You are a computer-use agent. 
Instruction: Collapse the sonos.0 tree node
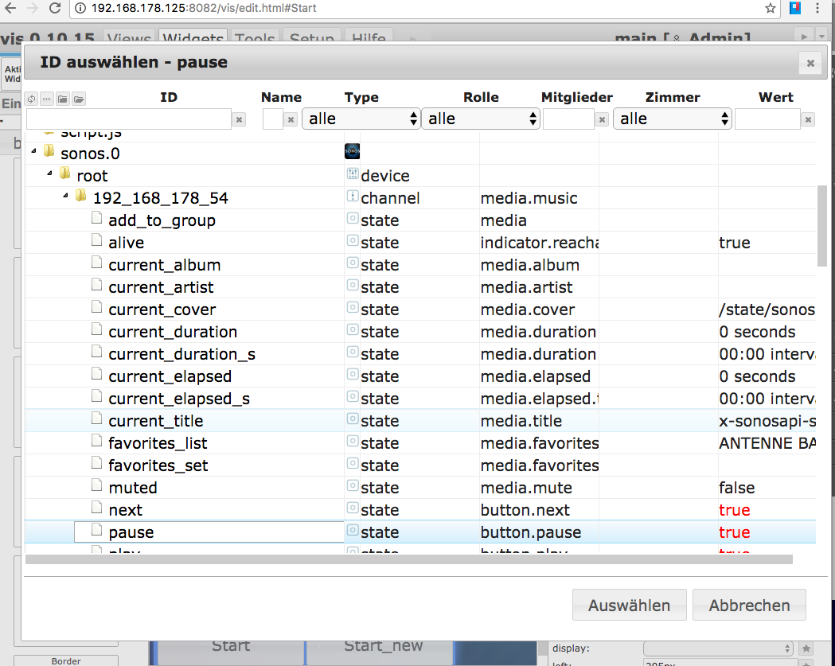[34, 151]
